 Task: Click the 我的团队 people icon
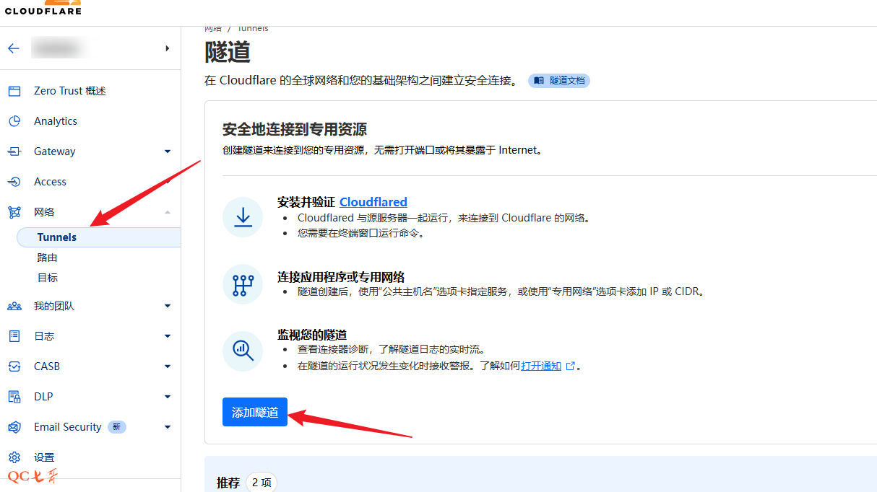(14, 306)
